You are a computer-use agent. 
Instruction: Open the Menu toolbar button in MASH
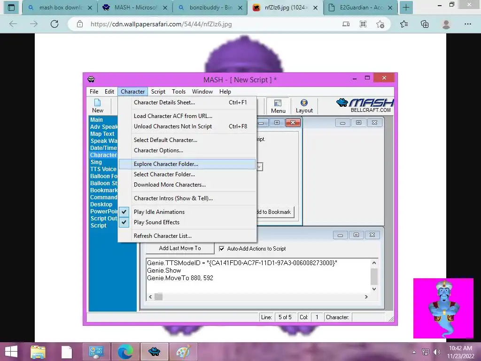[278, 106]
